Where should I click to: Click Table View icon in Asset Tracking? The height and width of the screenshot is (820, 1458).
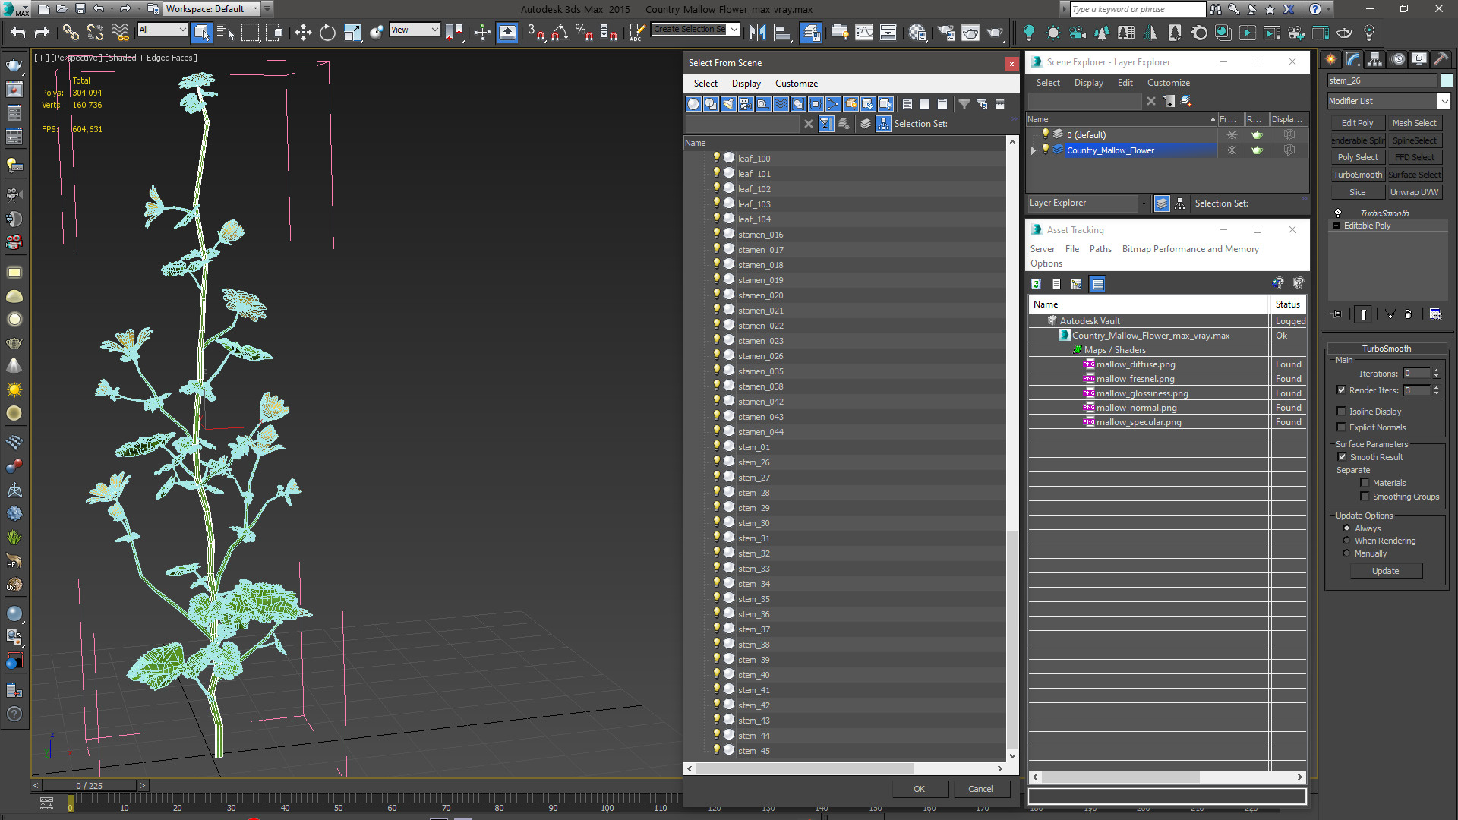[1097, 284]
